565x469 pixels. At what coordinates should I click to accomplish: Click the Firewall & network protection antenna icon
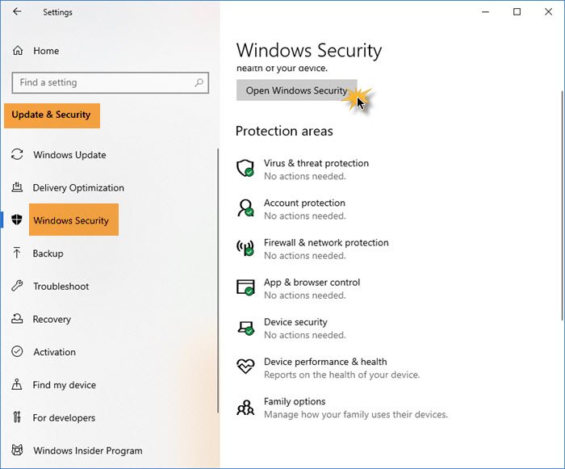tap(245, 248)
